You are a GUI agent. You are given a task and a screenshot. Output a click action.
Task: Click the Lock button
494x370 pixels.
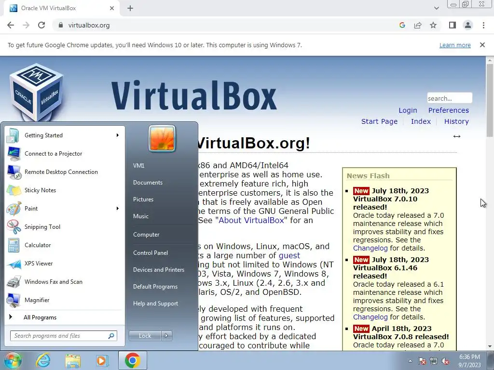[x=145, y=336]
